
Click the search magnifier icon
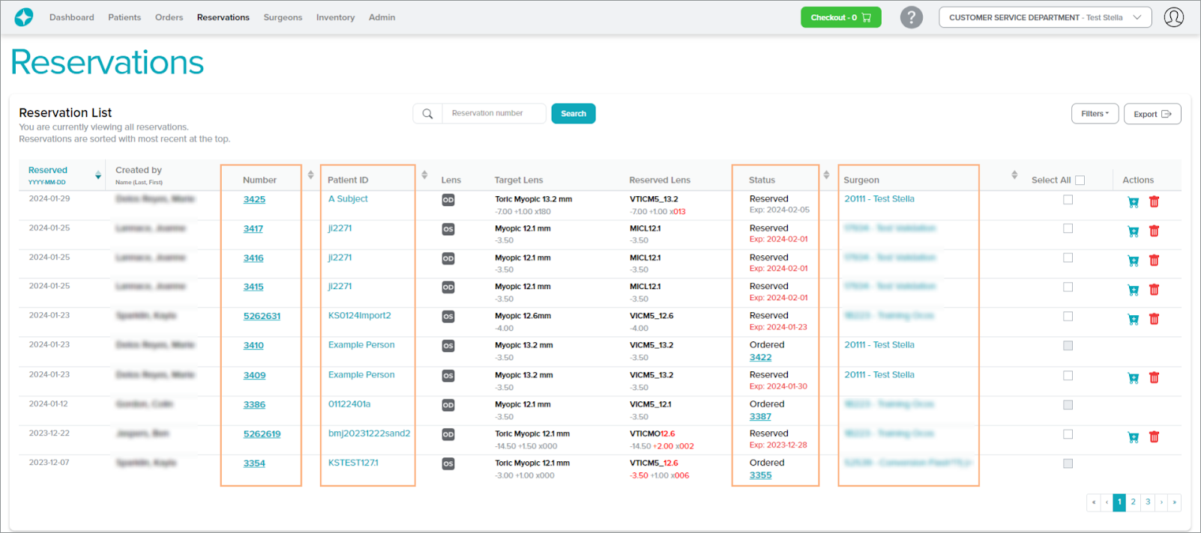coord(427,114)
